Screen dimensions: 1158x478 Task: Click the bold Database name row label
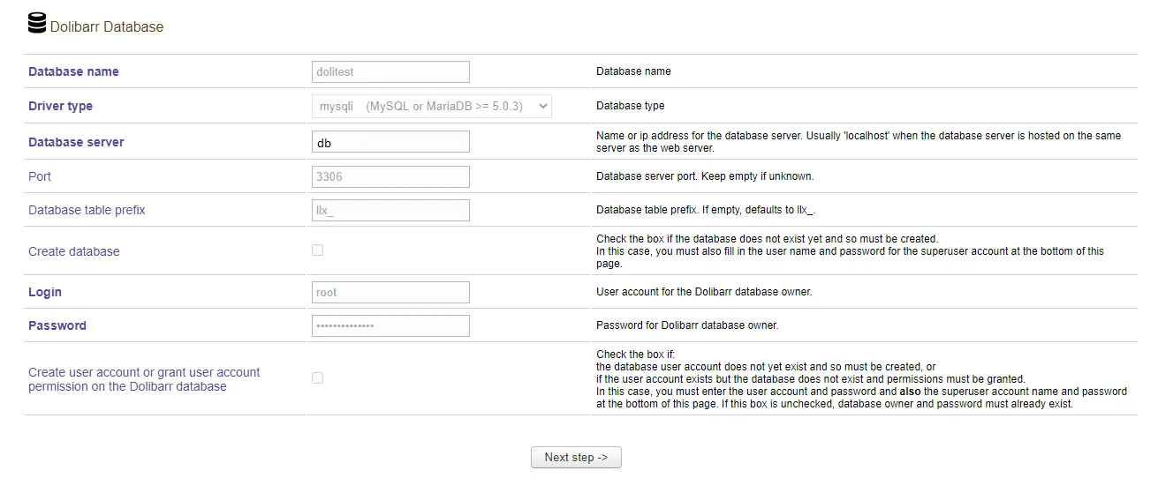click(73, 71)
